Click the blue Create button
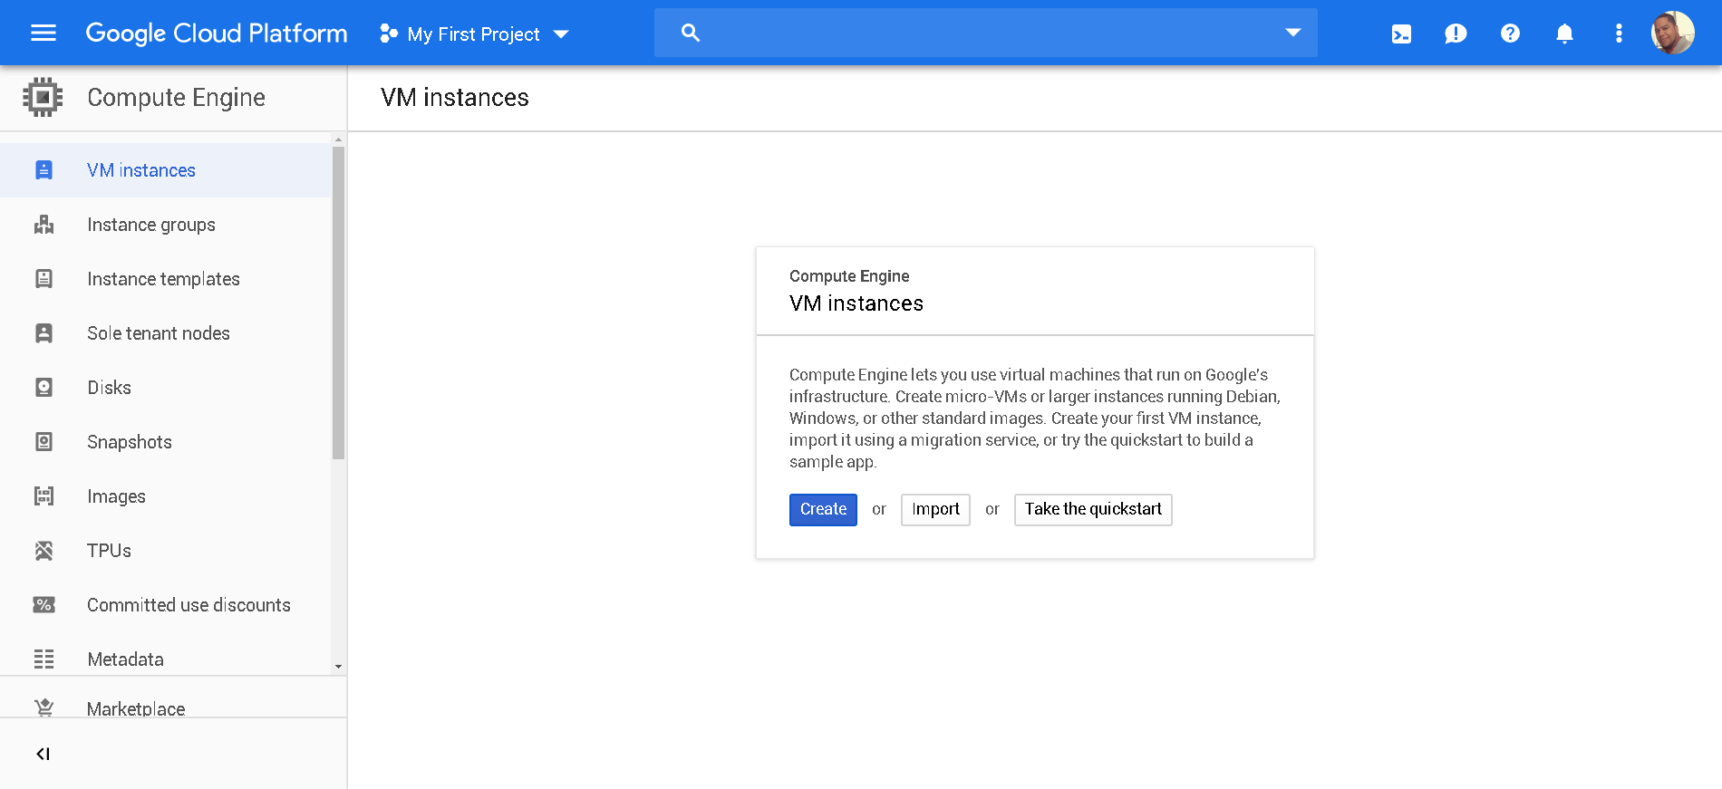 pos(823,509)
